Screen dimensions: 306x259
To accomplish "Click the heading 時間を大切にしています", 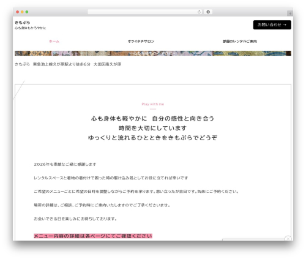I will 152,128.
